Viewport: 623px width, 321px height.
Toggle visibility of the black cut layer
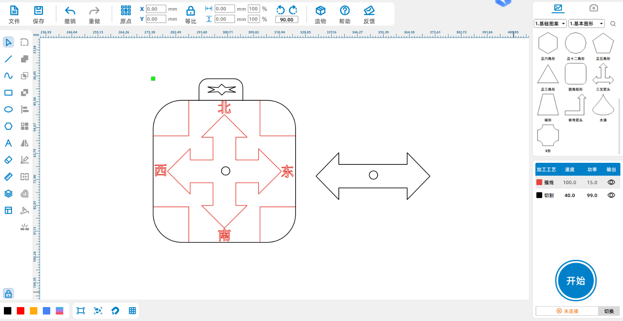[x=611, y=195]
